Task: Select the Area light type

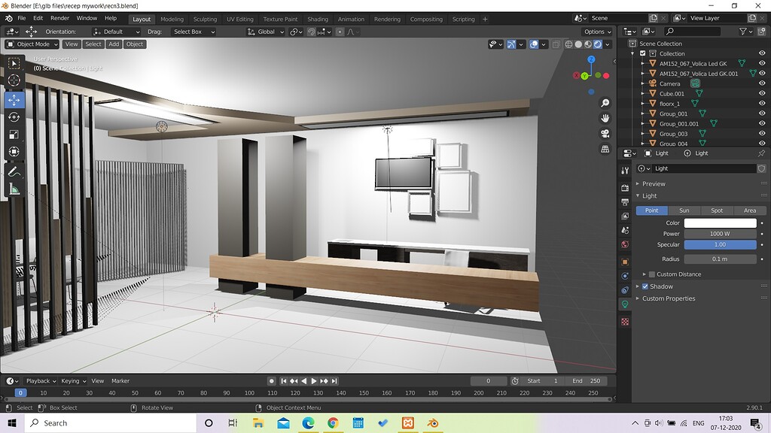Action: (x=750, y=210)
